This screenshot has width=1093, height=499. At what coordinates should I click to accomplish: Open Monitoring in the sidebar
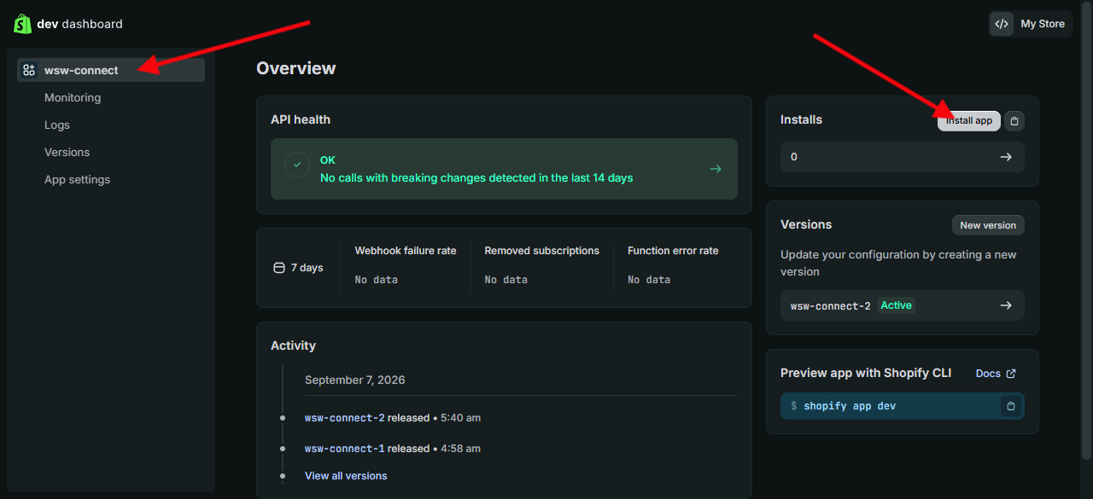73,97
